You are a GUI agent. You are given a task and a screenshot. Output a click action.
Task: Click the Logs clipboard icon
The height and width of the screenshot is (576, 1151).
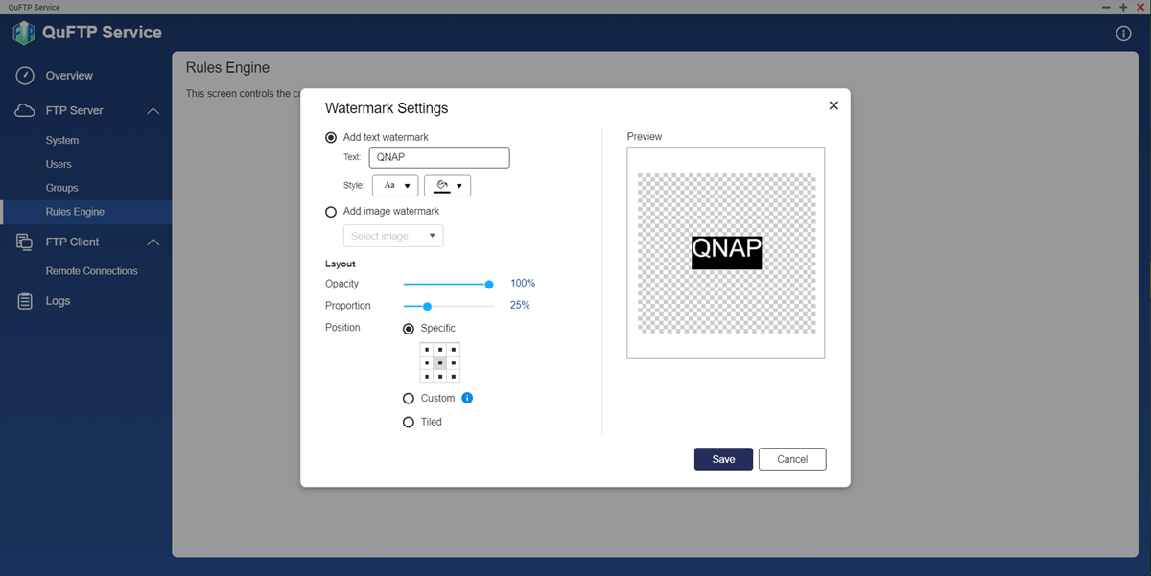pyautogui.click(x=26, y=301)
